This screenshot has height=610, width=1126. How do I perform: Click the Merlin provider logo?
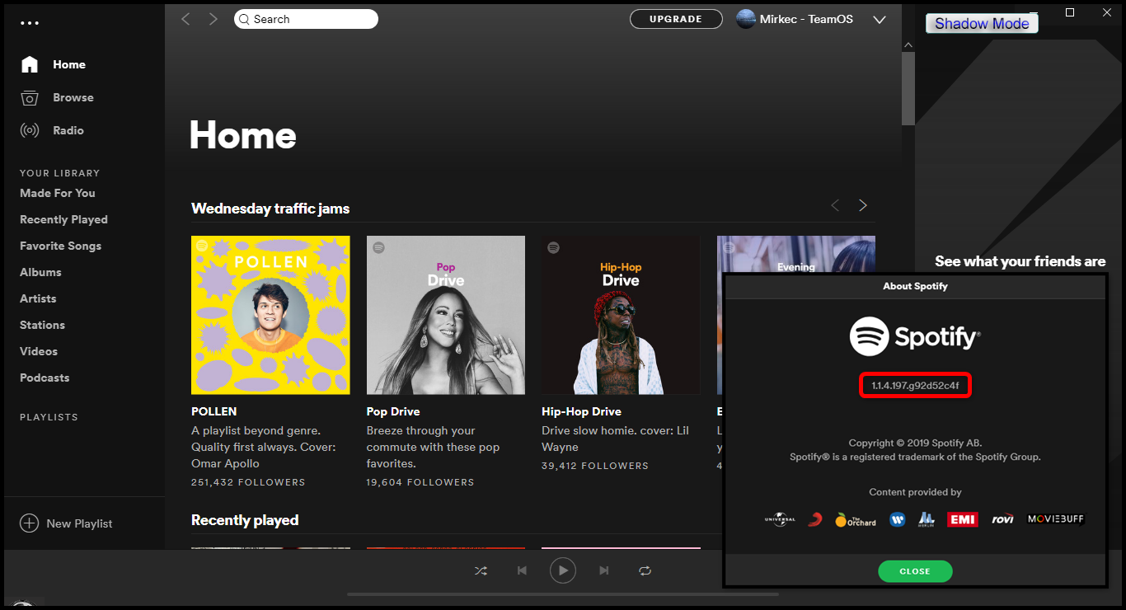coord(927,519)
